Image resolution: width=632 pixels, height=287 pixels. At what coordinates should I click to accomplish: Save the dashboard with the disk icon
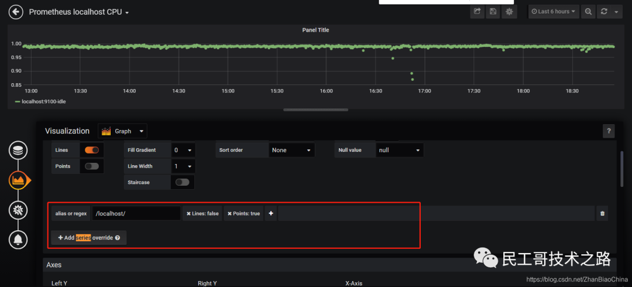[x=493, y=11]
